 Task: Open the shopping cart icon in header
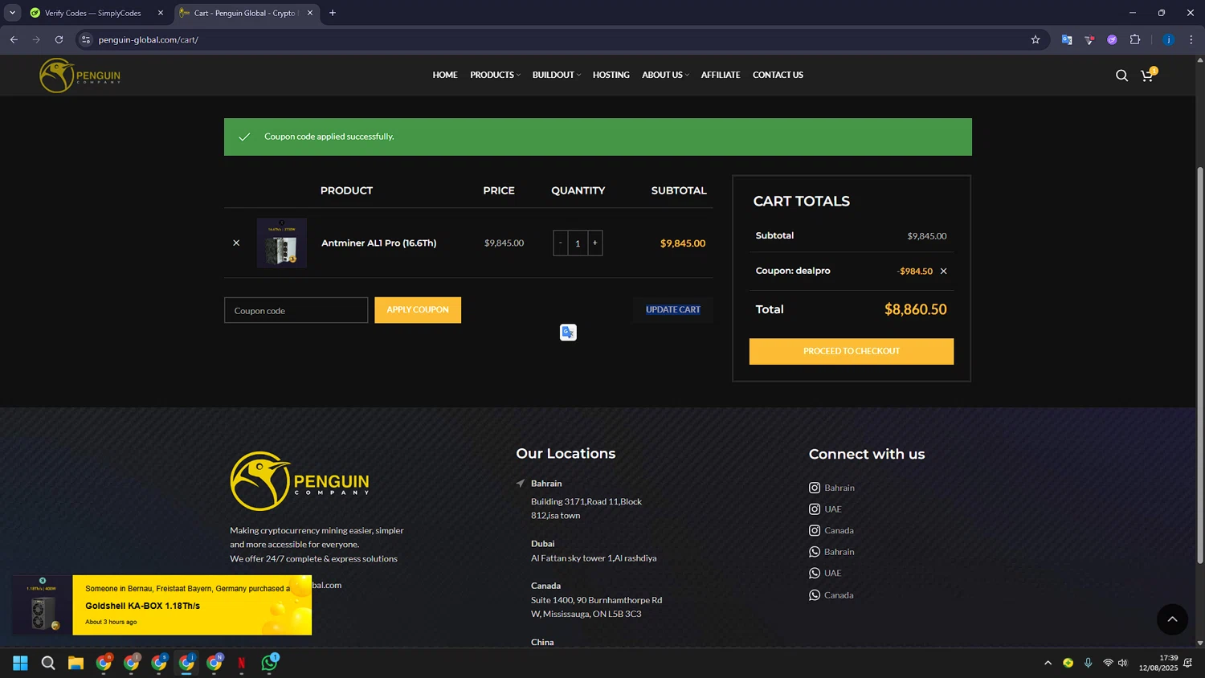[x=1148, y=75]
